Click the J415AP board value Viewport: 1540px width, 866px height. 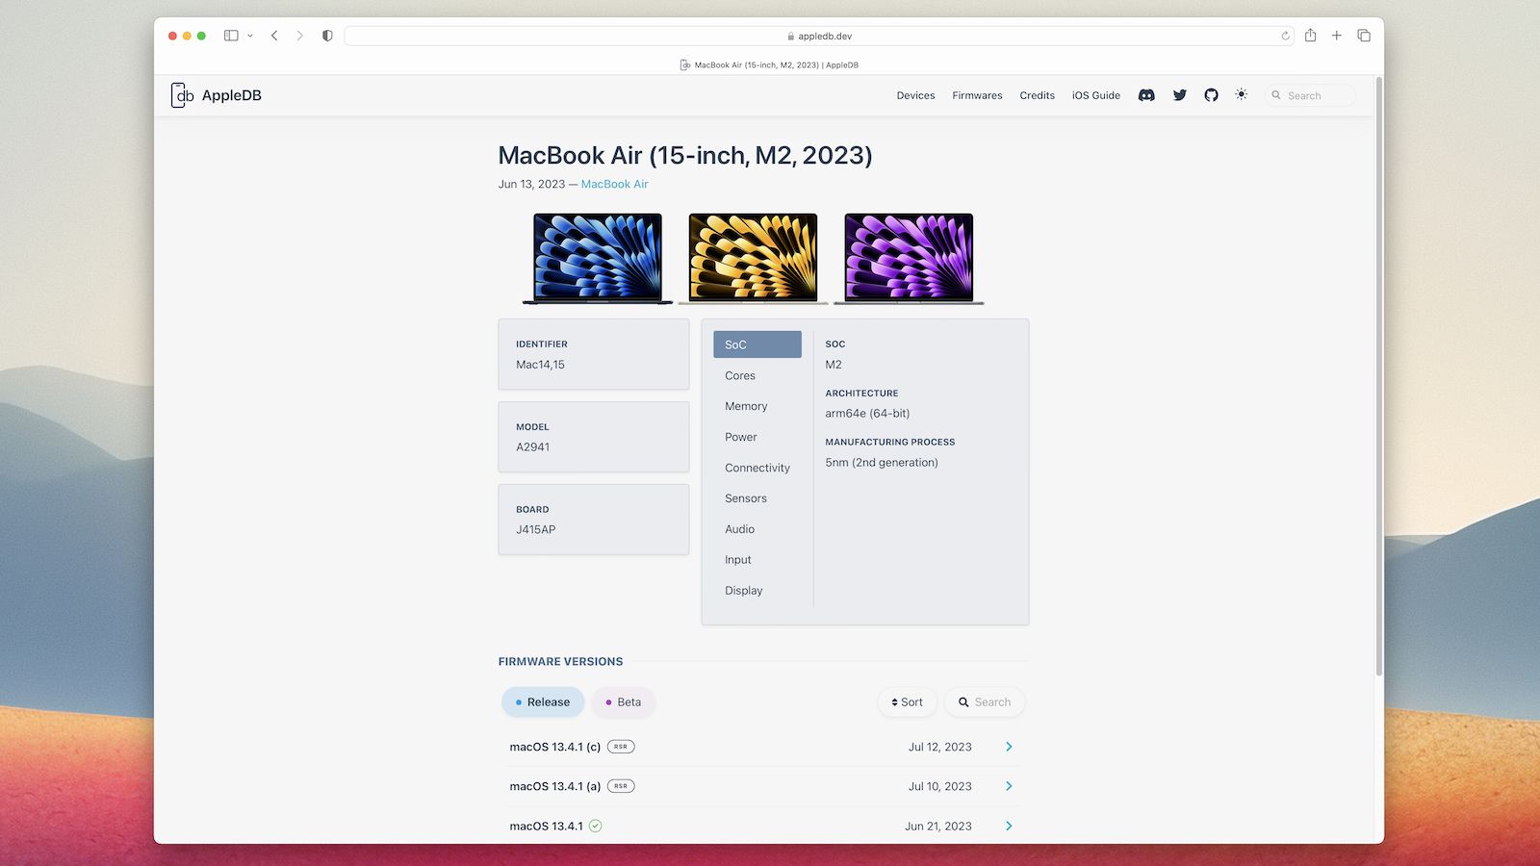pyautogui.click(x=535, y=530)
